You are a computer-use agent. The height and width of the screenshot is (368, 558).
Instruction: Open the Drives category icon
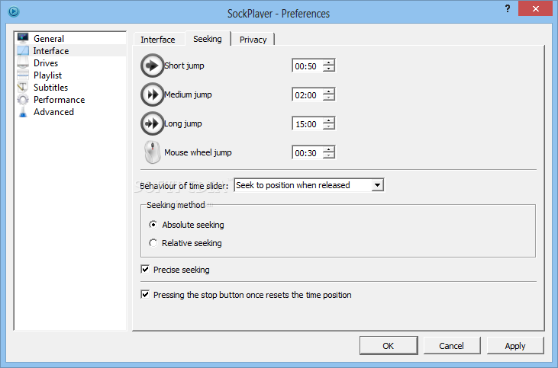pos(23,63)
